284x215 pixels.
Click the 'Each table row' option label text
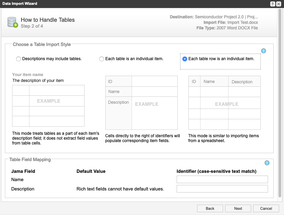[x=221, y=59]
